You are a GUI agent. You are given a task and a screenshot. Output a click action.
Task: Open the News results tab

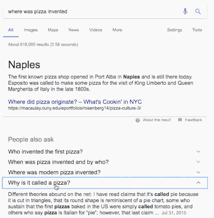click(74, 30)
